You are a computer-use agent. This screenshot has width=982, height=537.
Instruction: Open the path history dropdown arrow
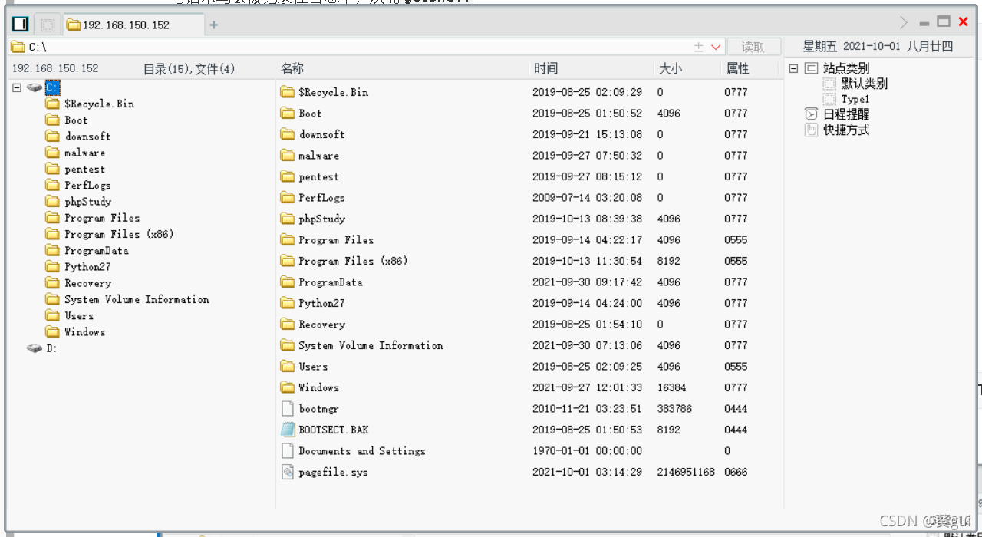[717, 47]
